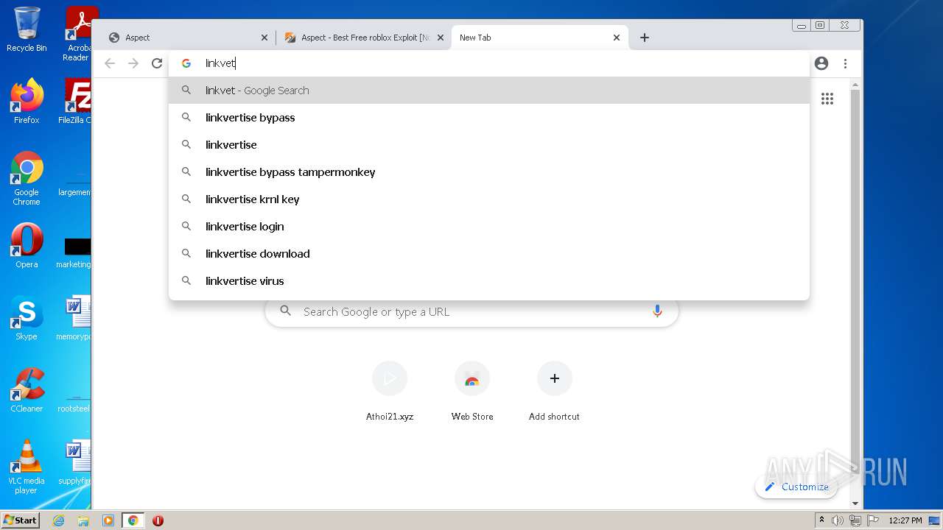The image size is (943, 530).
Task: Reload the page with refresh icon
Action: tap(157, 63)
